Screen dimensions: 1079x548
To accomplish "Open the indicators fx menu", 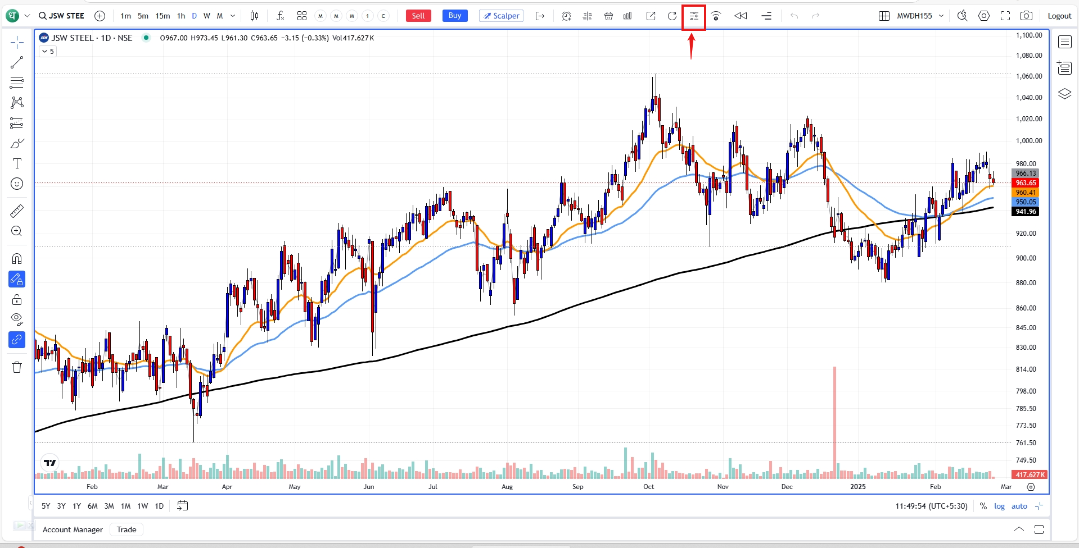I will click(x=281, y=16).
